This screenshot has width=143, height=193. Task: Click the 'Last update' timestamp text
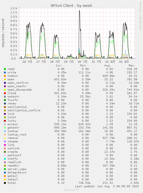coord(107,186)
